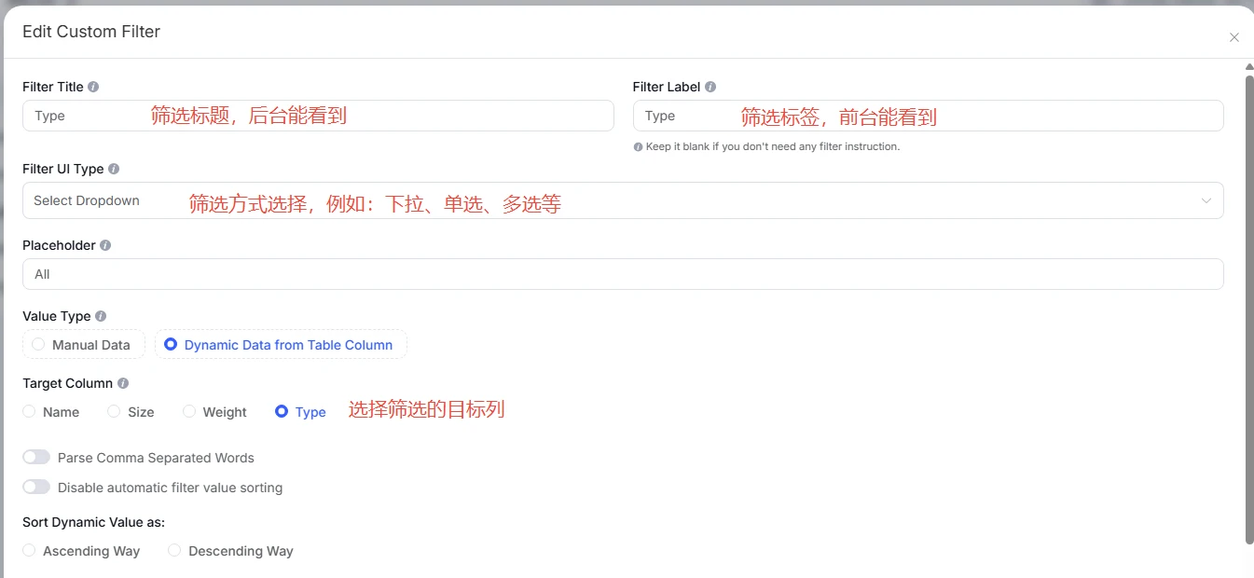Open the Filter UI Type help icon

tap(113, 169)
